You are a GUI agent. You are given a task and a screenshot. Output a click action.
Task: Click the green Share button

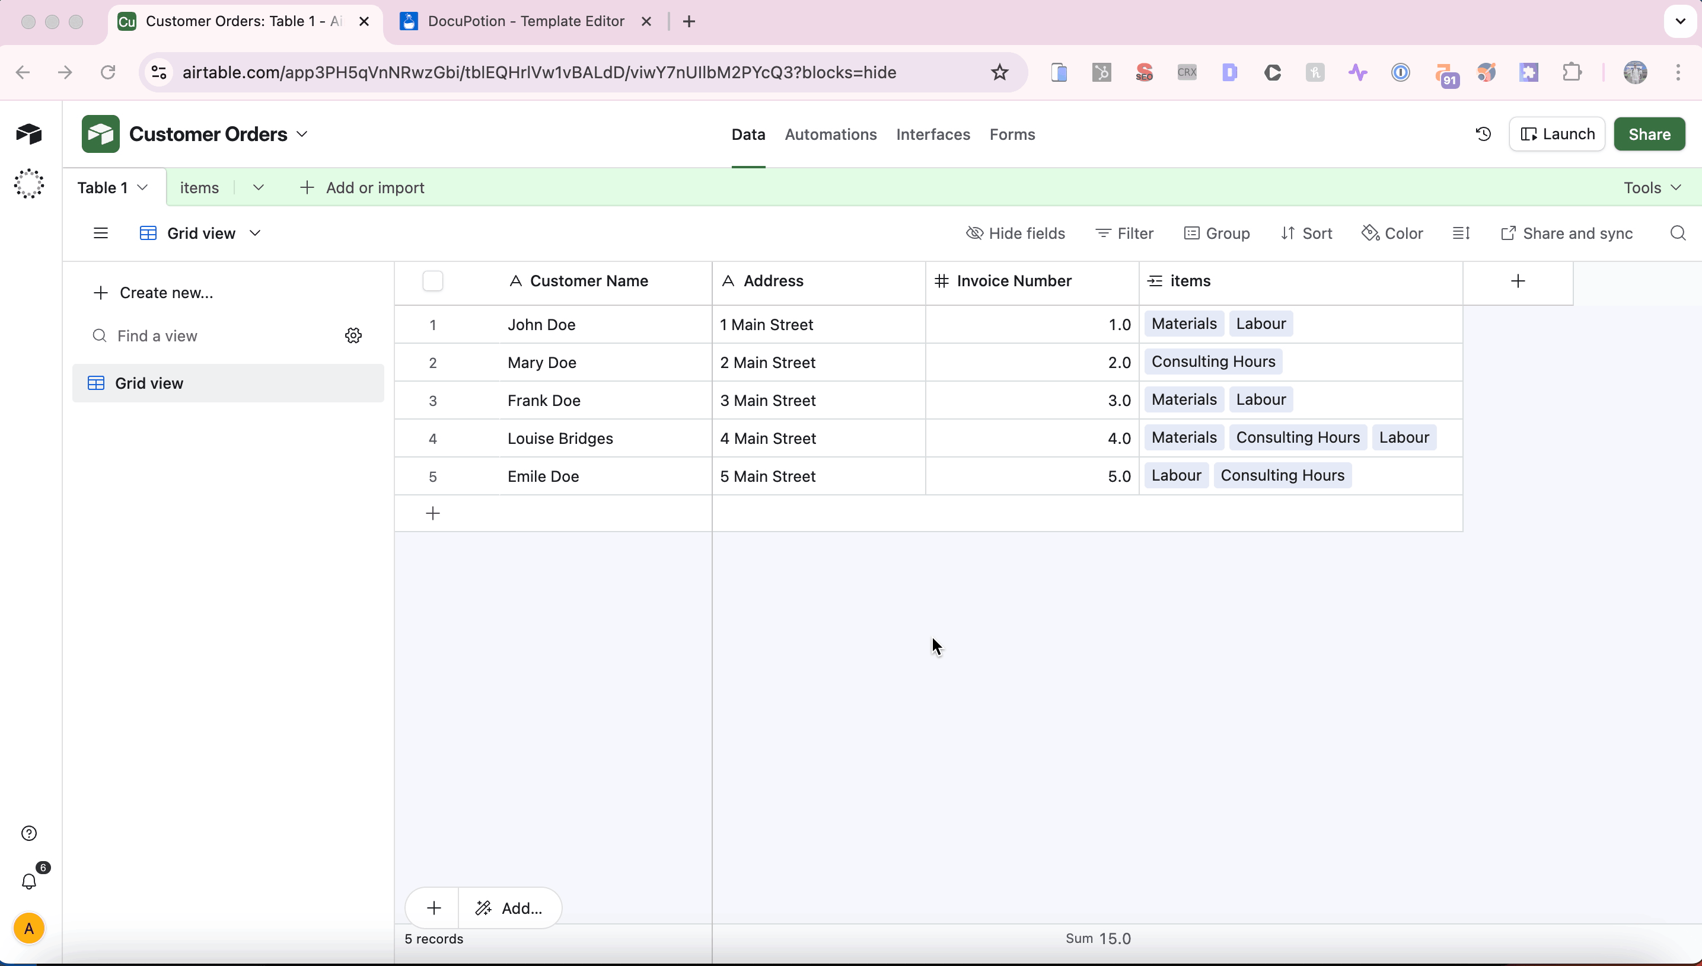coord(1649,134)
